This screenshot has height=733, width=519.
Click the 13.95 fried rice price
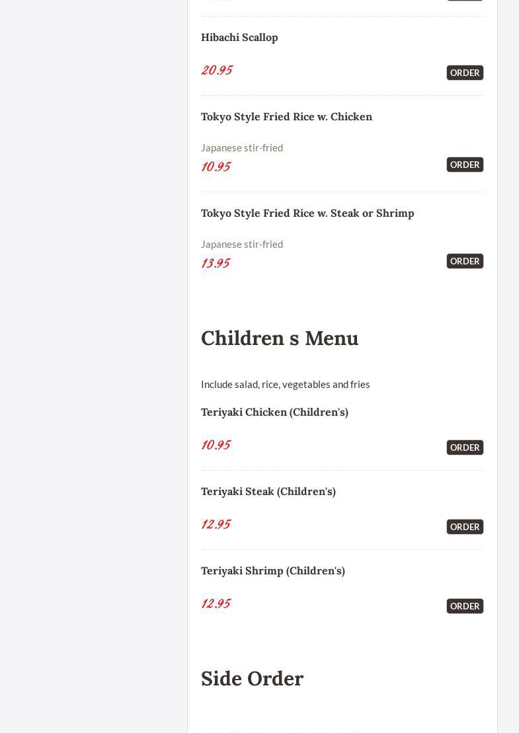pyautogui.click(x=216, y=263)
